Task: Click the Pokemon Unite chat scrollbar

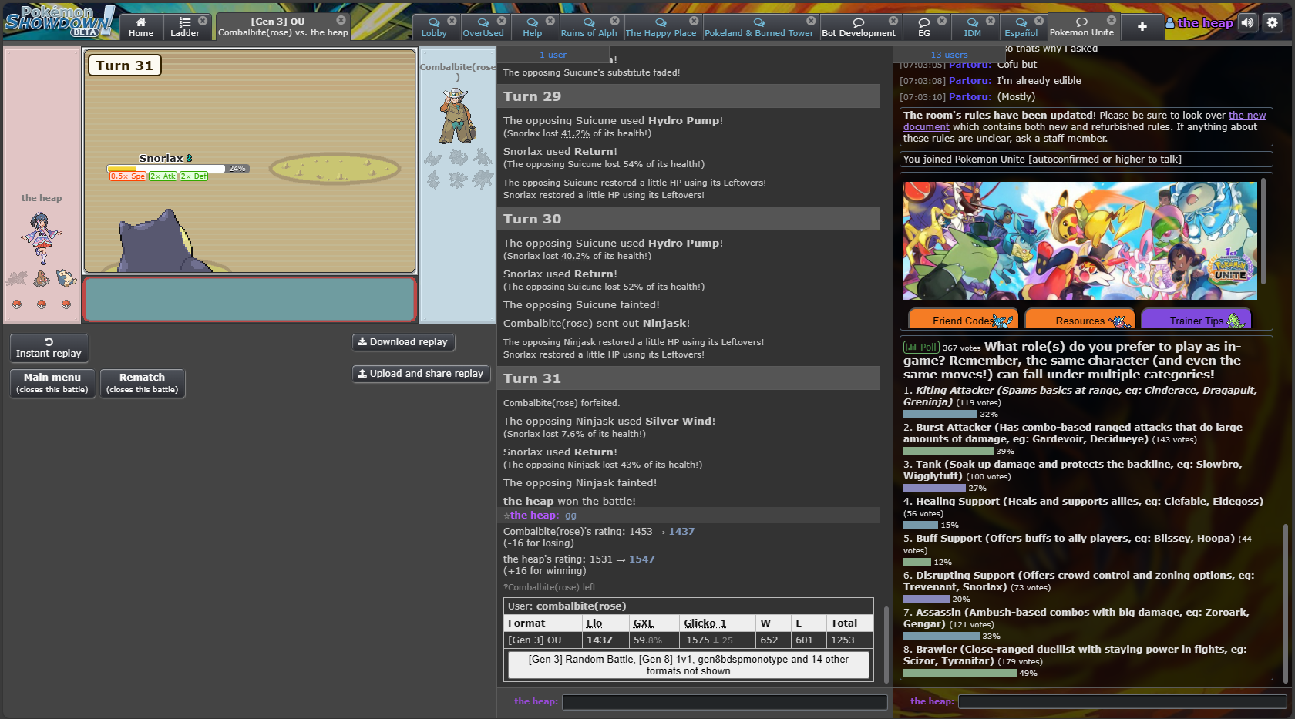Action: point(1285,603)
